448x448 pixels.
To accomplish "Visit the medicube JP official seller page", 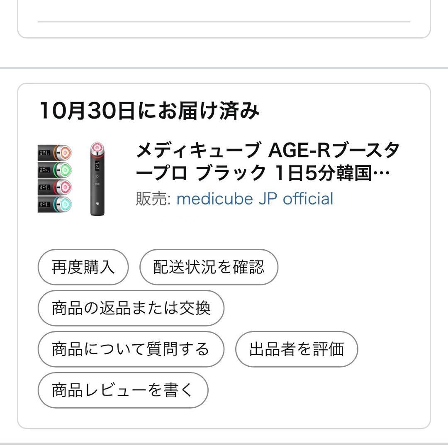I will (254, 199).
